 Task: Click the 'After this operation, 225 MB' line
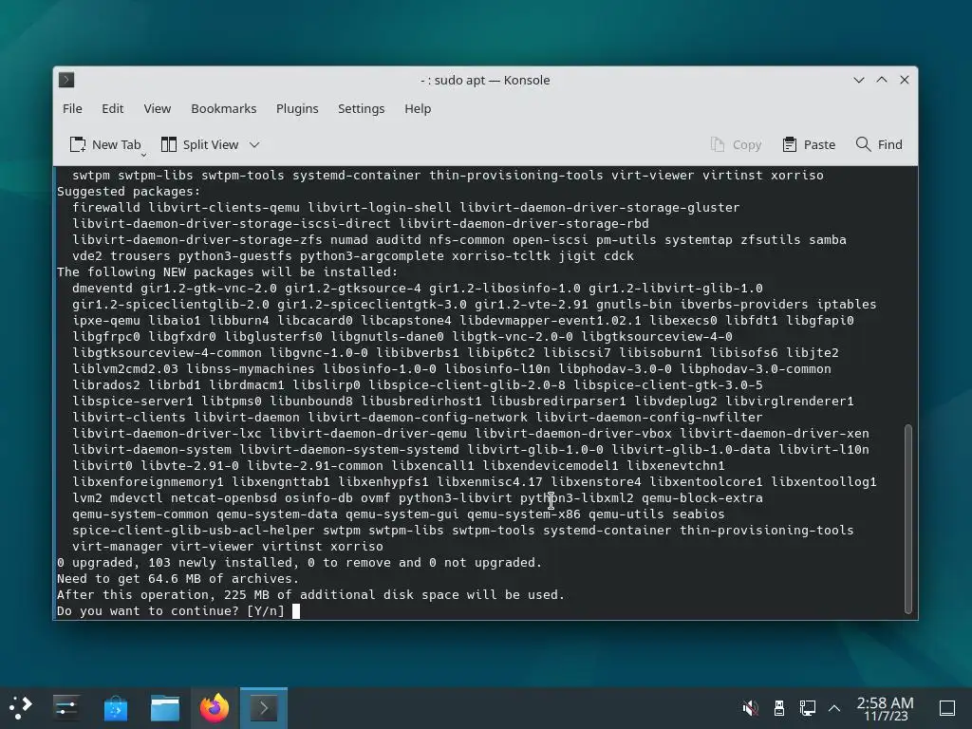point(310,594)
